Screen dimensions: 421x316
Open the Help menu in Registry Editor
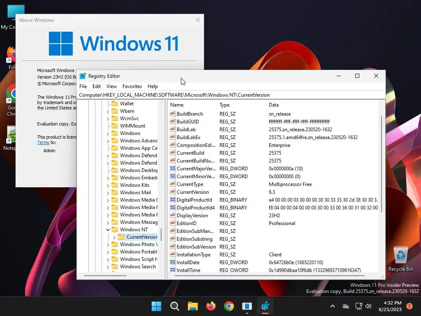click(x=153, y=86)
